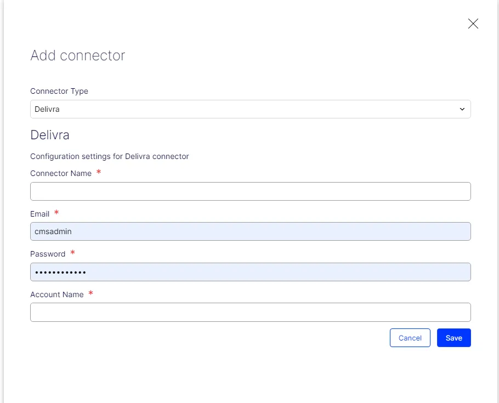Click the Connector Name label
Viewport: 499px width, 403px height.
click(61, 173)
